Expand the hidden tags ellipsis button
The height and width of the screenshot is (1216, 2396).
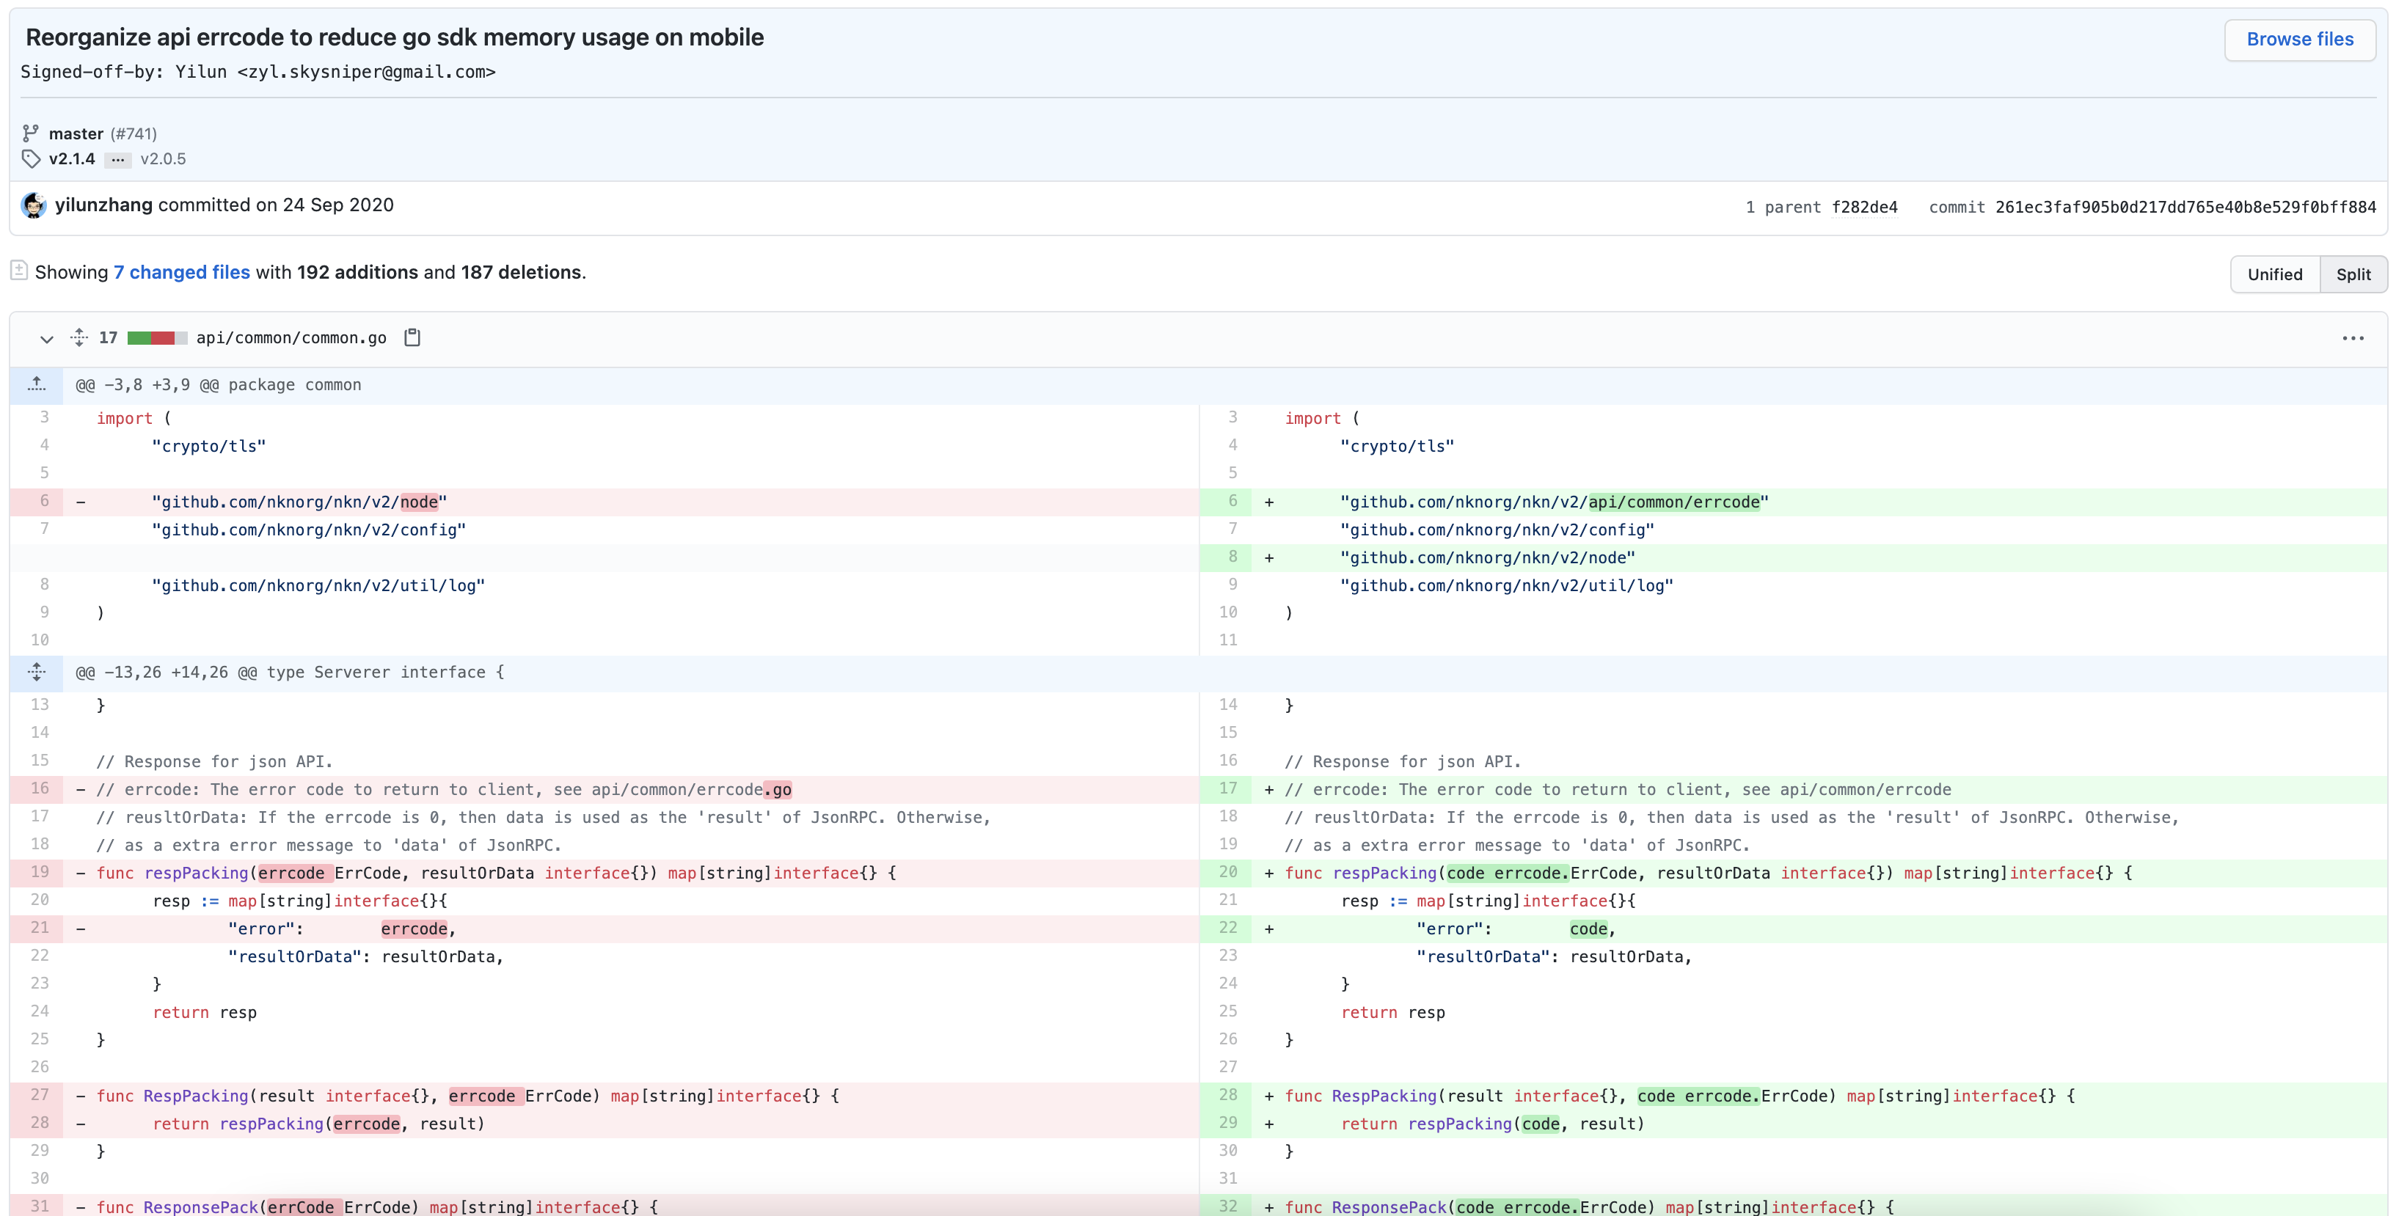[x=117, y=159]
